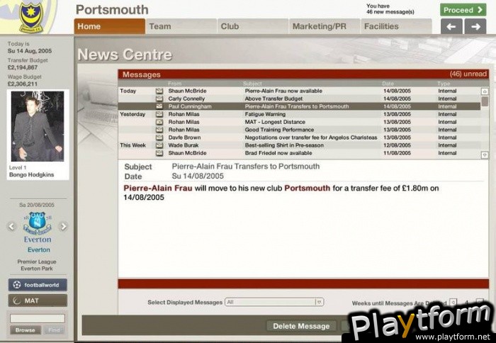Click Transfer Budget value £2,194,867
496x343 pixels.
pyautogui.click(x=23, y=67)
